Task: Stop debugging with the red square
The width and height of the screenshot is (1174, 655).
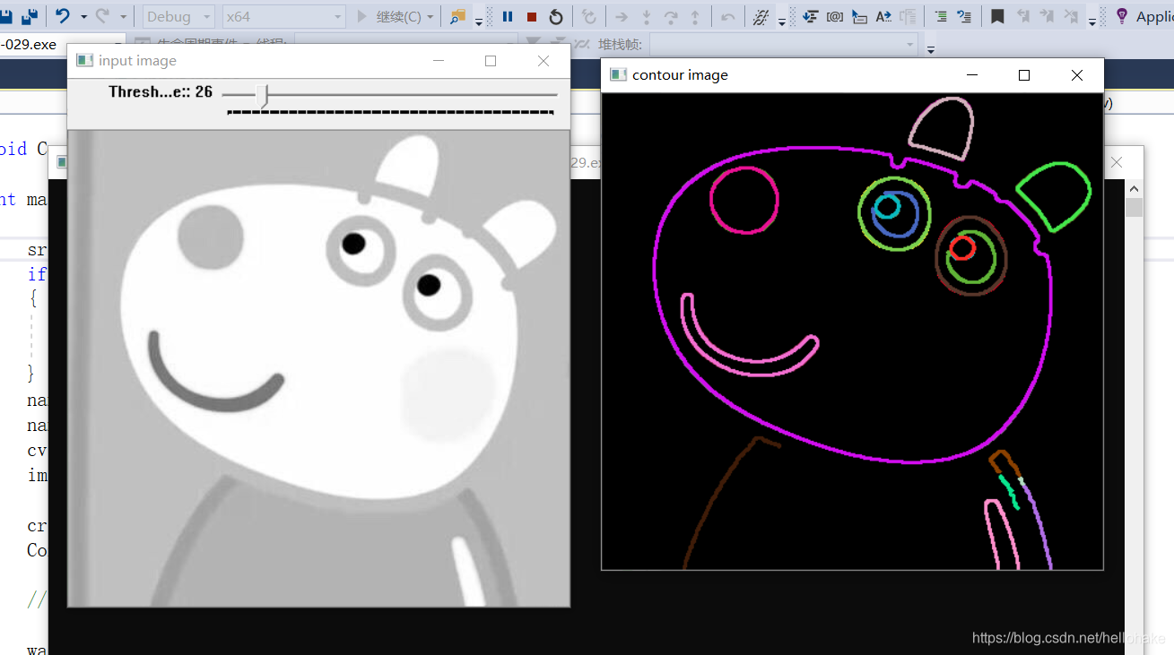Action: point(532,16)
